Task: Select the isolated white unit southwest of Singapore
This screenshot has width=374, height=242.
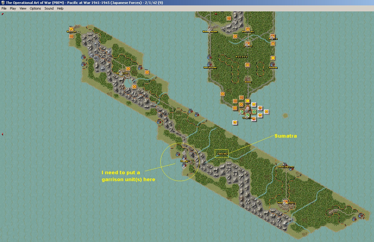Action: pyautogui.click(x=235, y=122)
